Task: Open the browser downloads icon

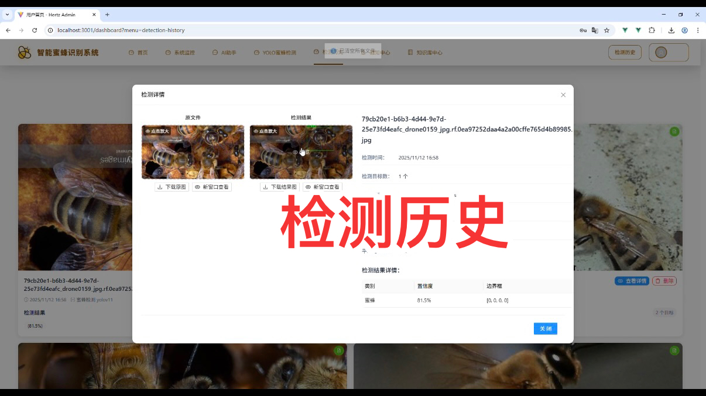Action: pyautogui.click(x=671, y=30)
